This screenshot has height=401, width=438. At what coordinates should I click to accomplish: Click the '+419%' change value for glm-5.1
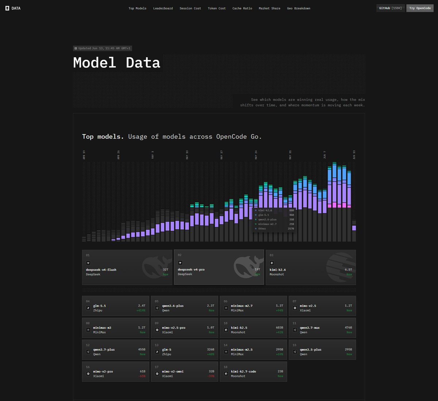[x=141, y=310]
